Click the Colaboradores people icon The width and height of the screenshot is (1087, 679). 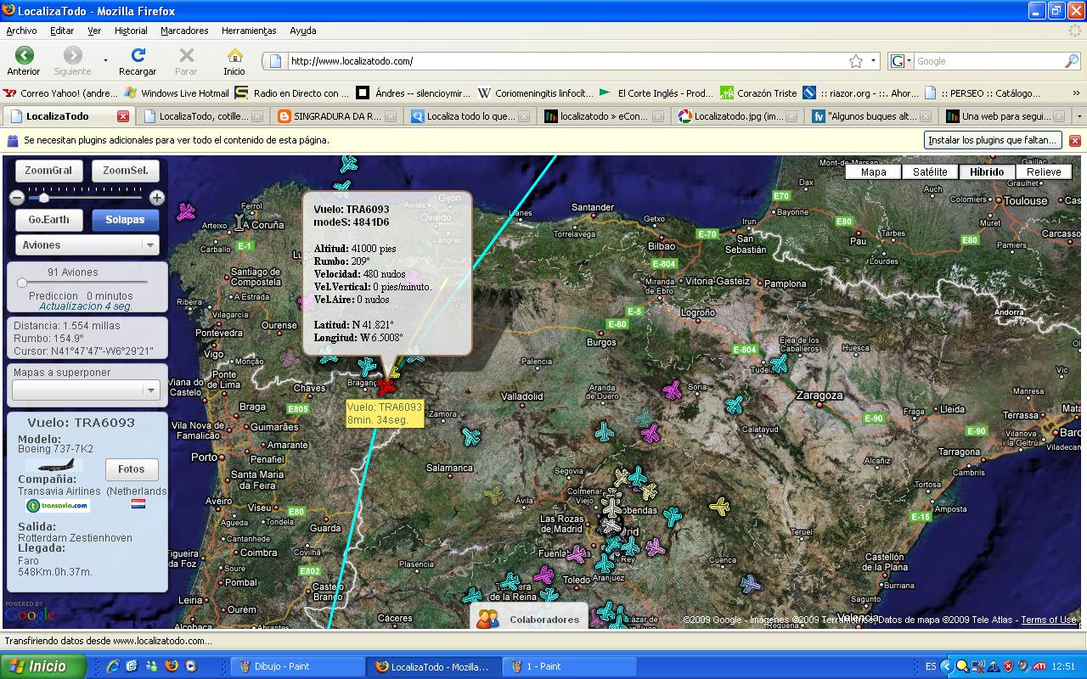[x=487, y=619]
